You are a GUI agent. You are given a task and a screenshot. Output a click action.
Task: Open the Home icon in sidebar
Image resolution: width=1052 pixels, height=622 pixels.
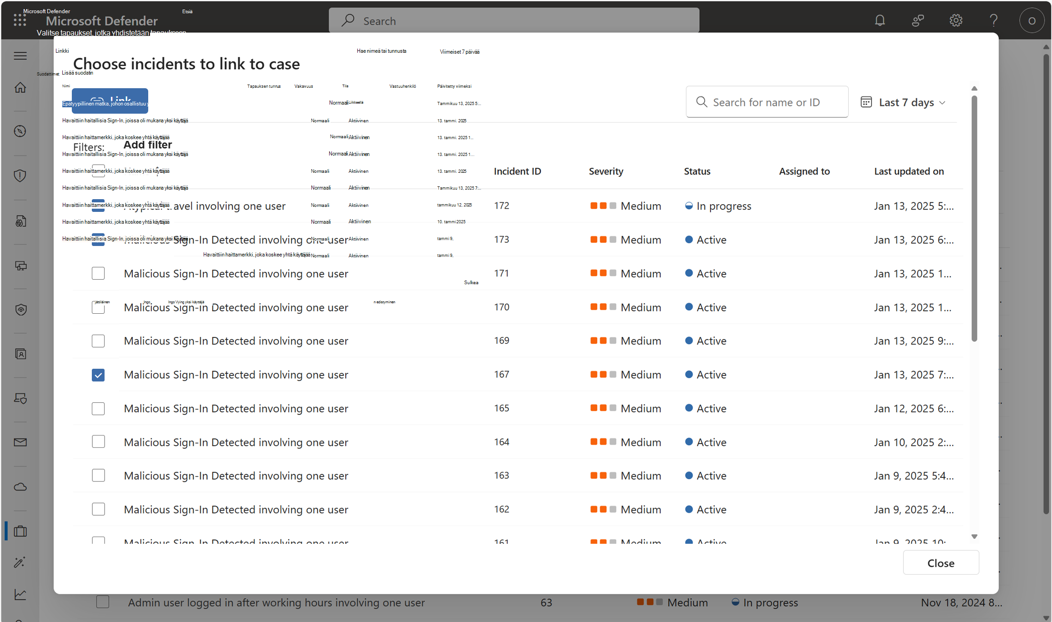(20, 87)
